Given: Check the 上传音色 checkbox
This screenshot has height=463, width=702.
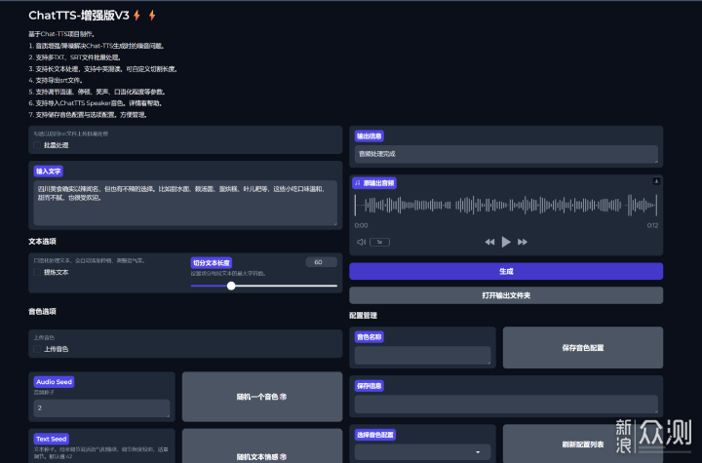Looking at the screenshot, I should point(37,349).
